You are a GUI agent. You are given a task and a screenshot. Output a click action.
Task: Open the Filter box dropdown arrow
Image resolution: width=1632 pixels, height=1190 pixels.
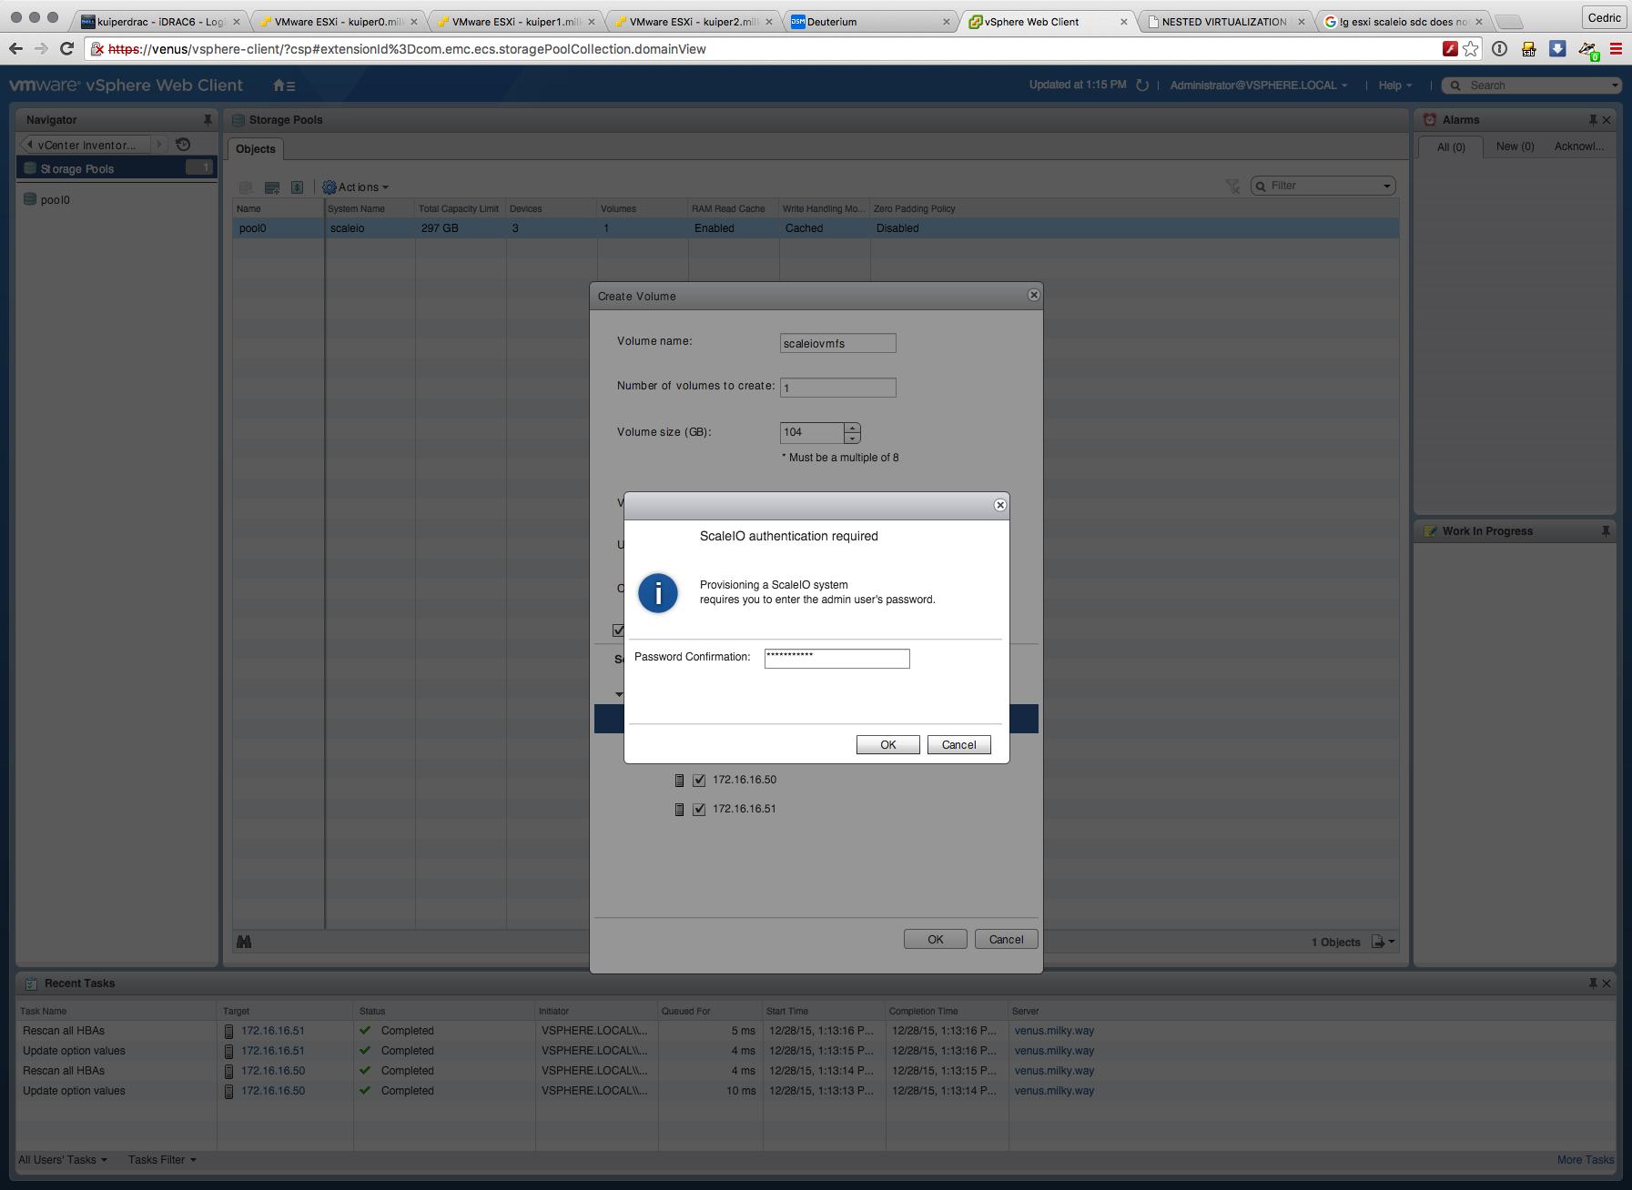click(1387, 187)
